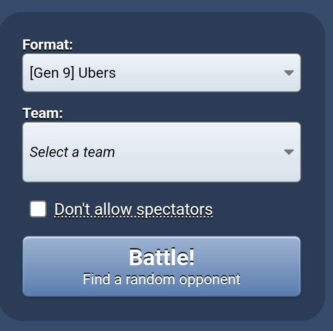Toggle spectator blocking option on

(x=38, y=209)
